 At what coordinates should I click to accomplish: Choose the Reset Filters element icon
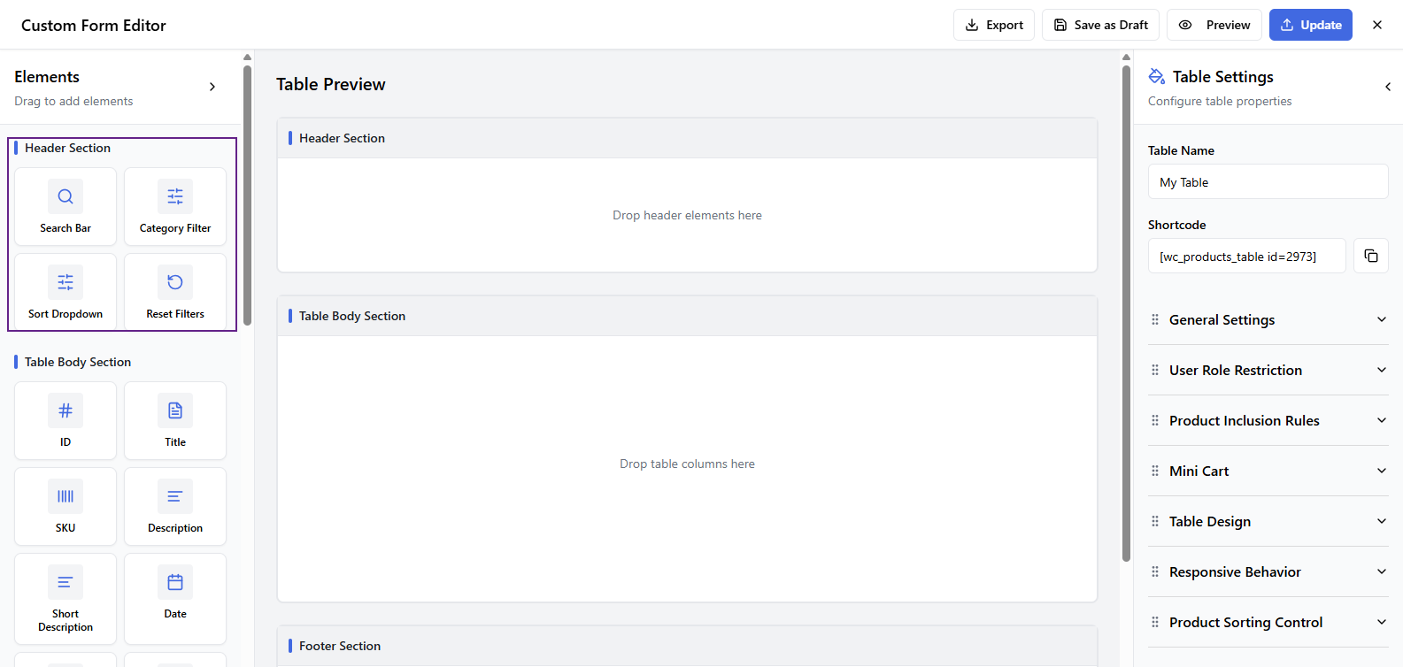(175, 282)
